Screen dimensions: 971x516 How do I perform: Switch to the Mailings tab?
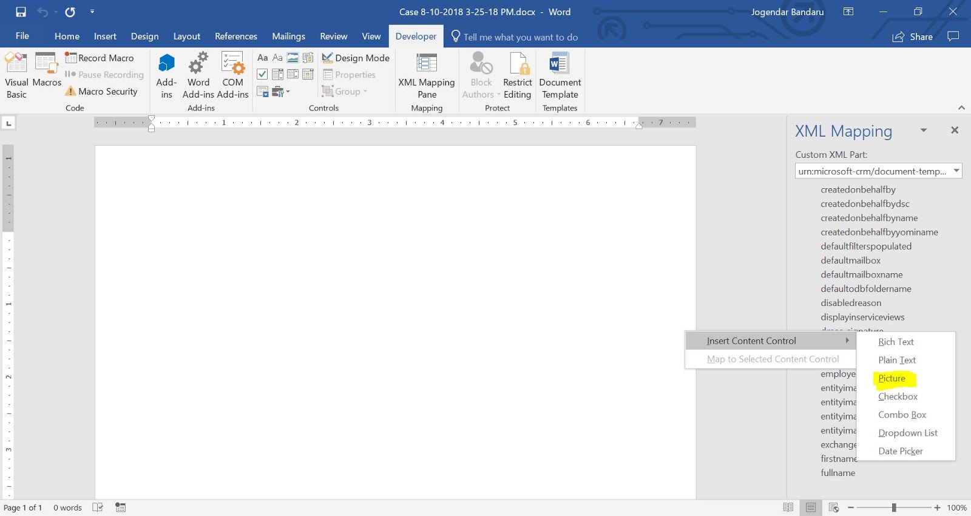tap(288, 36)
